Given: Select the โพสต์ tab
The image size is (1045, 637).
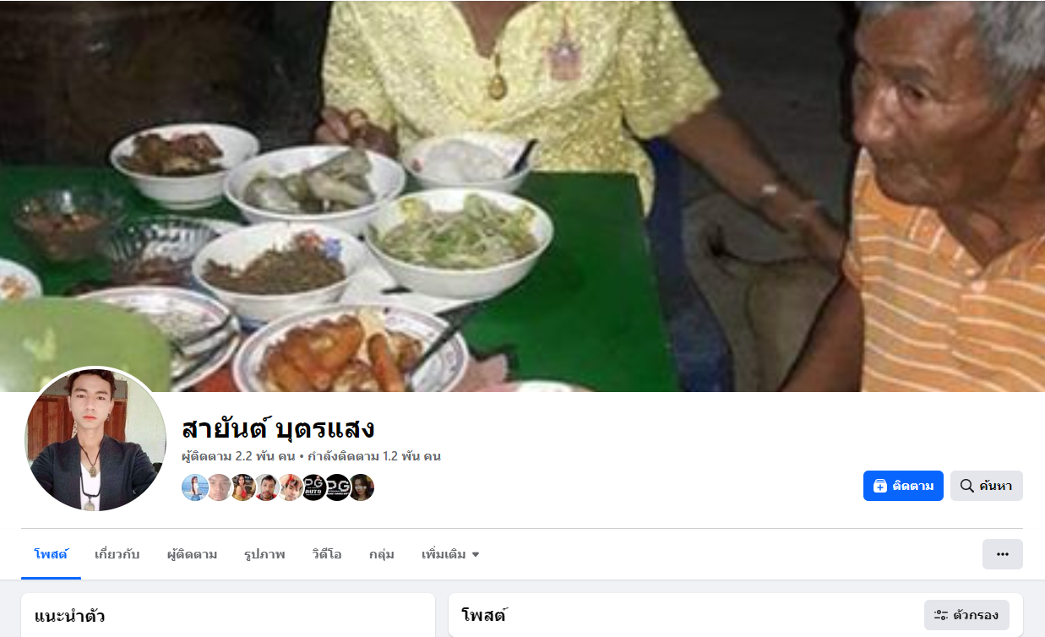Looking at the screenshot, I should (51, 554).
